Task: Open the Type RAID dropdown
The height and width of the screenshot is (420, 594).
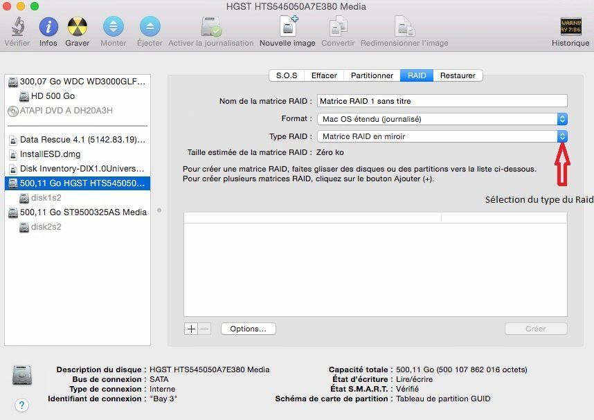Action: [x=562, y=136]
